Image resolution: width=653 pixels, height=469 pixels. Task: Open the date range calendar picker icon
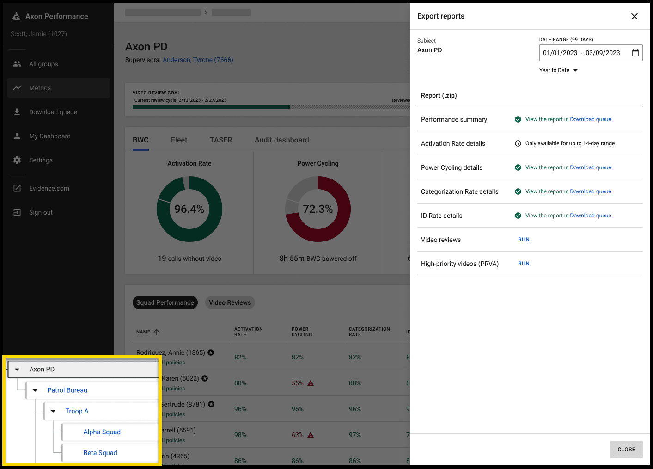tap(635, 53)
